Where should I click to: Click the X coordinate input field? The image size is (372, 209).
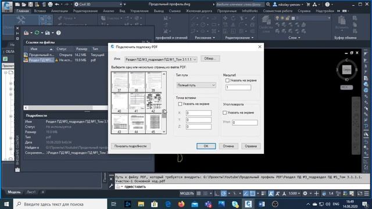(x=199, y=113)
